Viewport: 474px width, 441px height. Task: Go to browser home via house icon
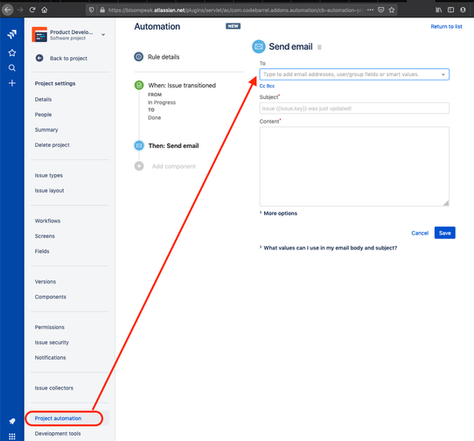[x=45, y=10]
